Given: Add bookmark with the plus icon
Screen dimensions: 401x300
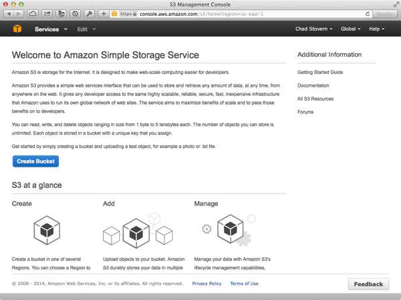Looking at the screenshot, I should coord(104,14).
